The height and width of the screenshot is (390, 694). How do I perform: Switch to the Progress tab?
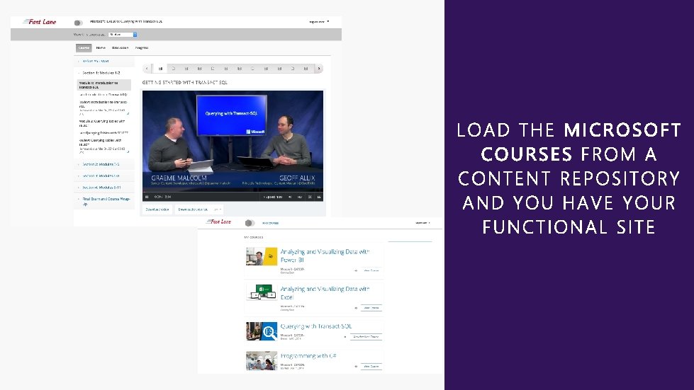pos(142,47)
